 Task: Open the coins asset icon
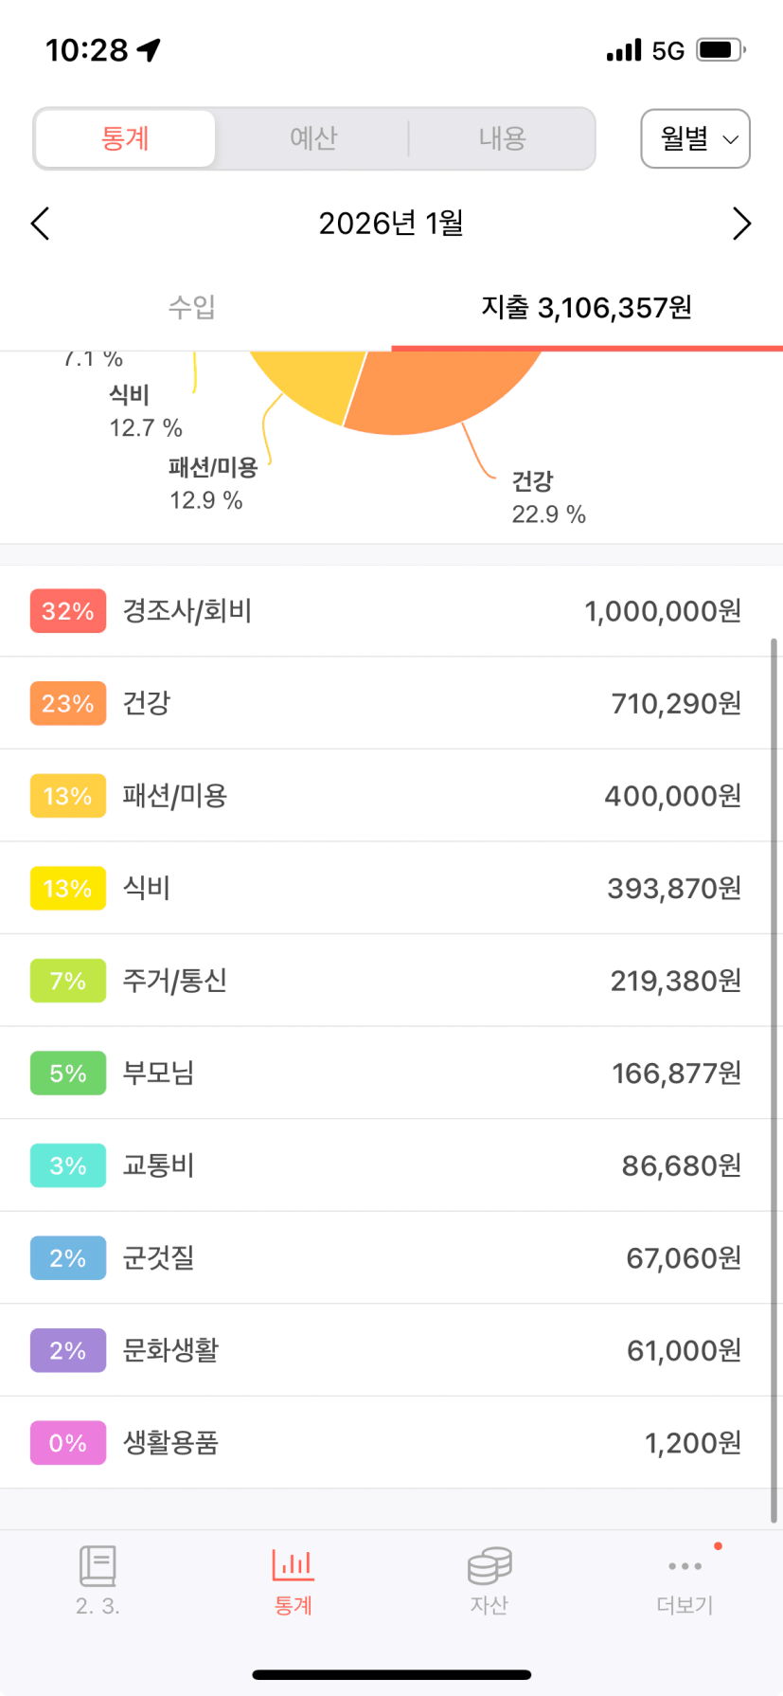[x=489, y=1566]
